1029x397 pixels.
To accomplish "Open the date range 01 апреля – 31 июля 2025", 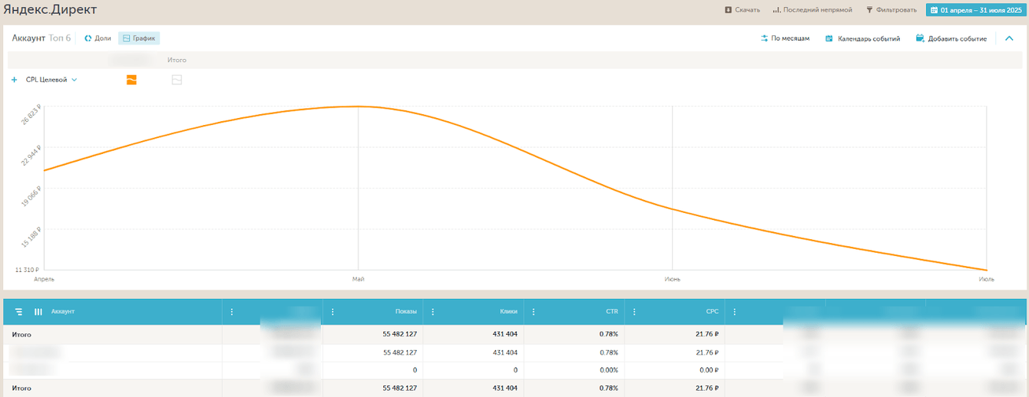I will point(975,10).
